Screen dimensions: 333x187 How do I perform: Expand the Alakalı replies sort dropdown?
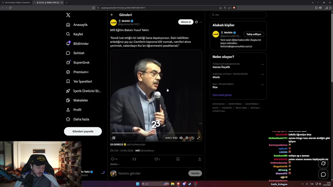point(115,164)
